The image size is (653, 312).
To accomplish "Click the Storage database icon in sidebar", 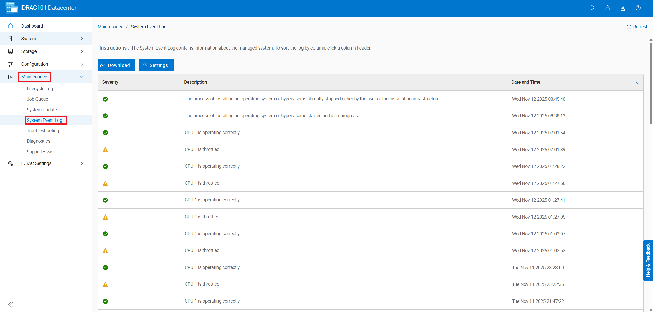I will (x=10, y=51).
